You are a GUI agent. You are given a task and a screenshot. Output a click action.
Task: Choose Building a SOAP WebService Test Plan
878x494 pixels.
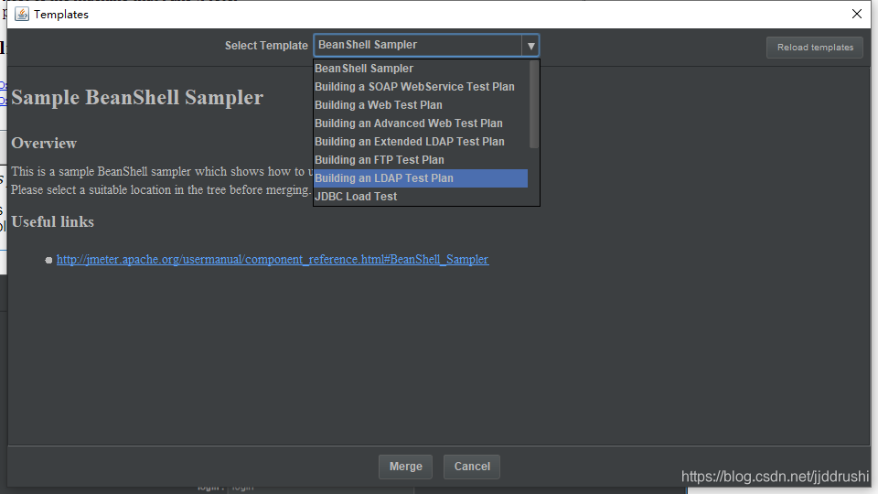tap(421, 87)
